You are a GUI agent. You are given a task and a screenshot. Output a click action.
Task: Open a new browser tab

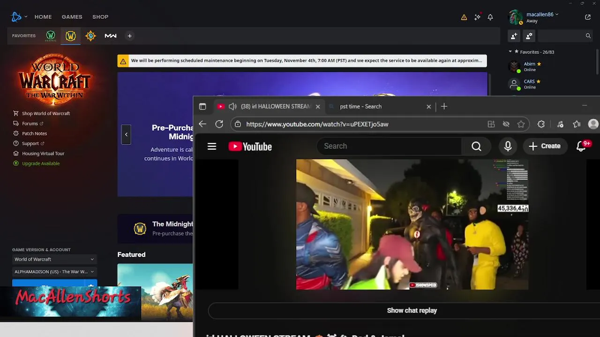click(444, 106)
